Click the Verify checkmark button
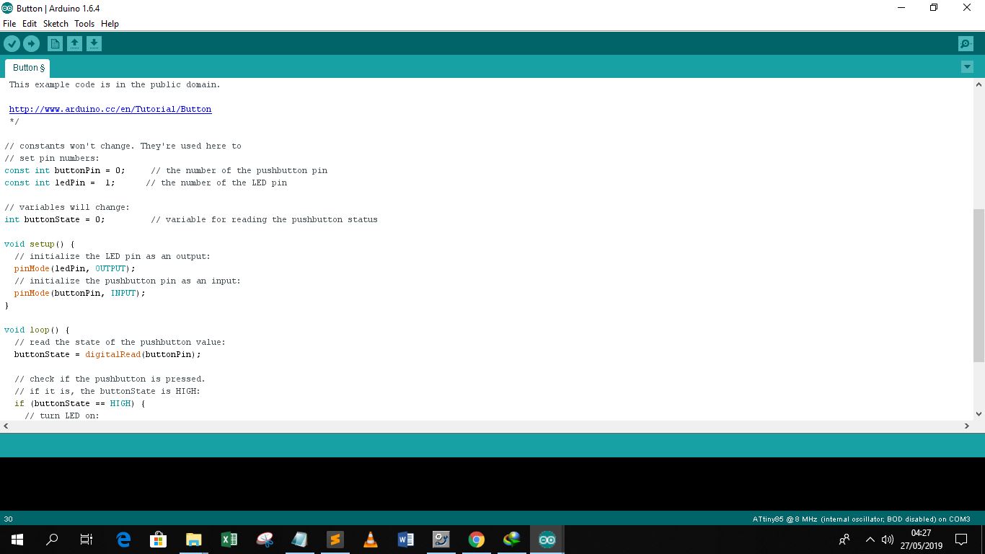This screenshot has width=985, height=554. click(12, 44)
